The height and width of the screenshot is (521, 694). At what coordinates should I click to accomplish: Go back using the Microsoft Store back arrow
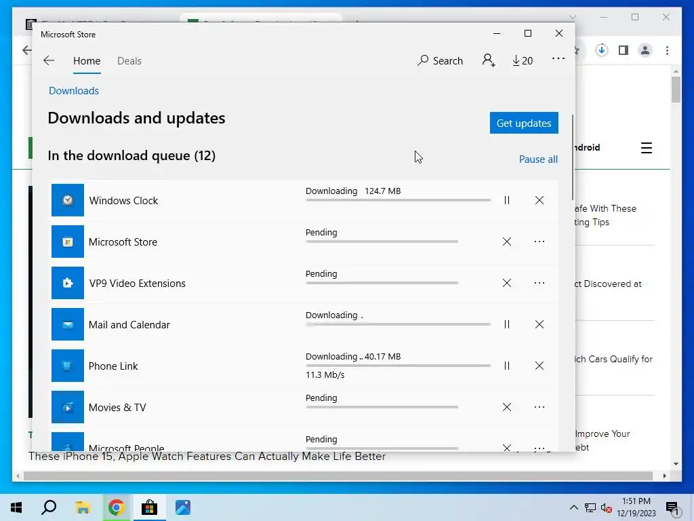pos(49,60)
